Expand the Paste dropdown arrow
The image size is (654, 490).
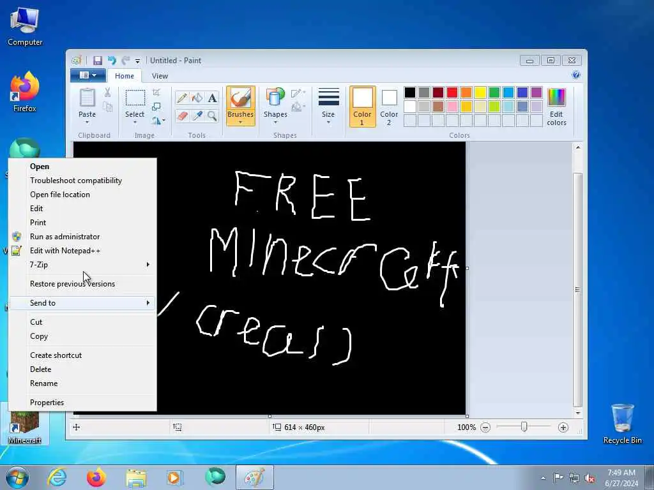point(87,122)
